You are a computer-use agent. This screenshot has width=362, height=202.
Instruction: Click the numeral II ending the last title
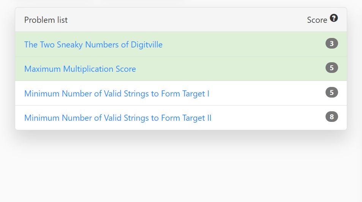209,118
